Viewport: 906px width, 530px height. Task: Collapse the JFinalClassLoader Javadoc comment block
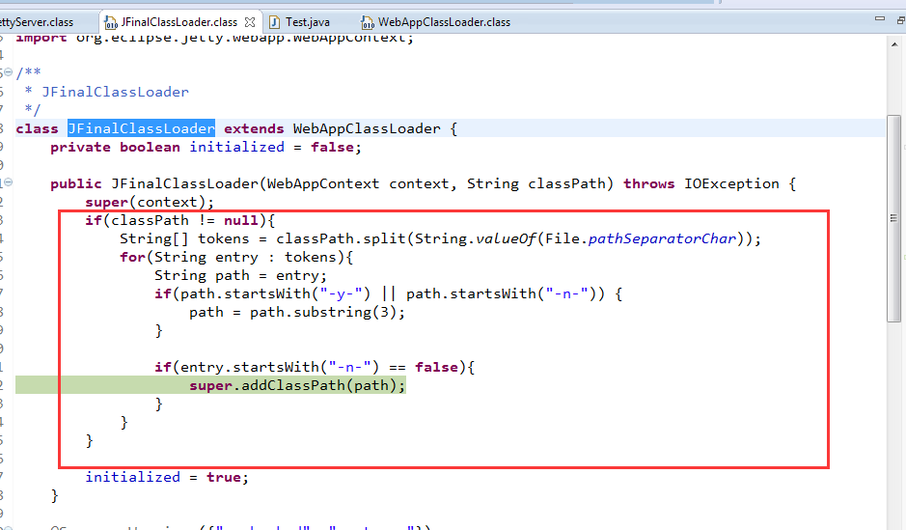pos(8,72)
